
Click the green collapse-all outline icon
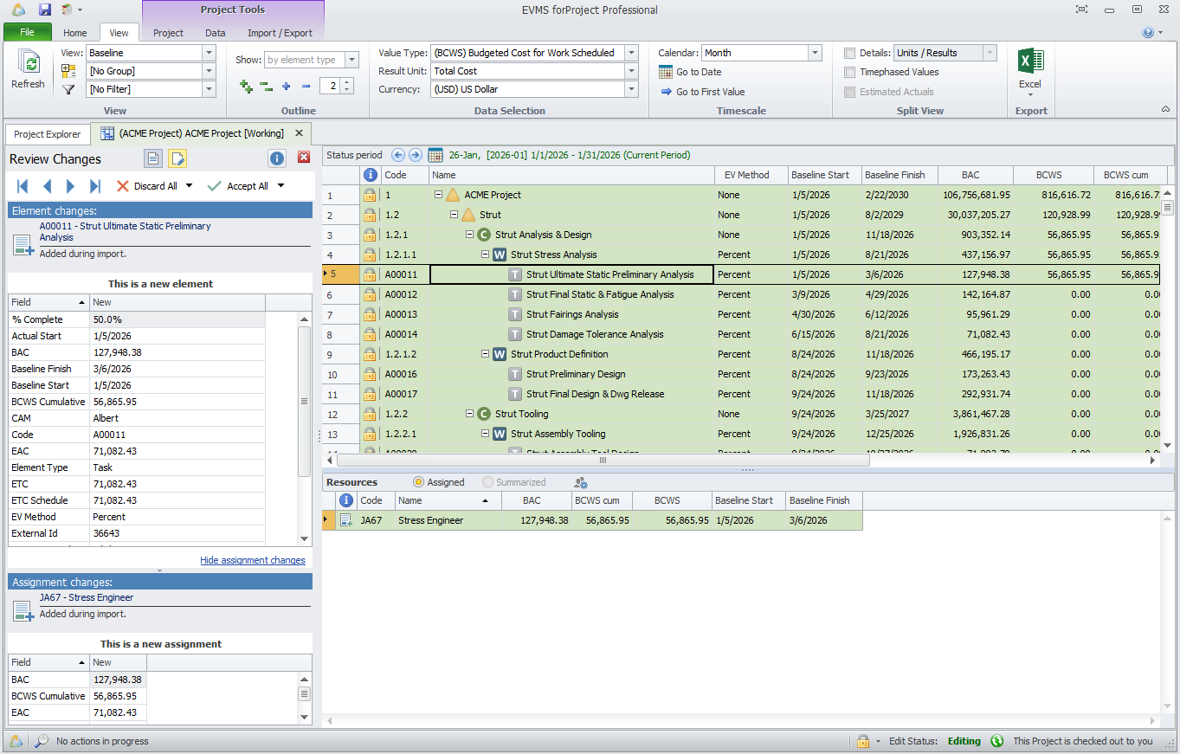coord(267,87)
